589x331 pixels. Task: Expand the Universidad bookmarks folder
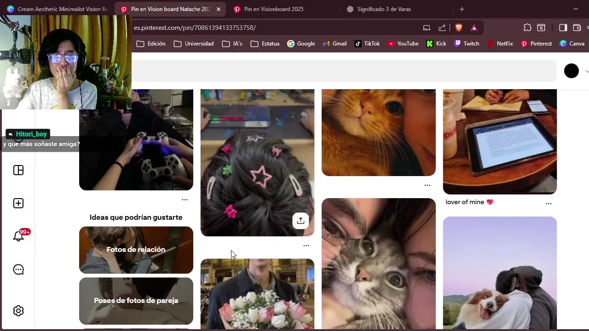click(x=194, y=44)
